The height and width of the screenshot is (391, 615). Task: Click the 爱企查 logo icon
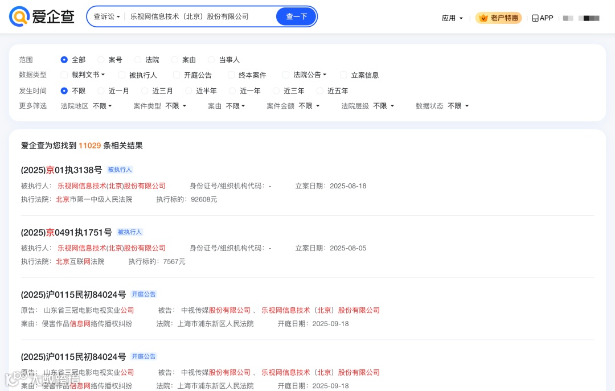[x=19, y=17]
